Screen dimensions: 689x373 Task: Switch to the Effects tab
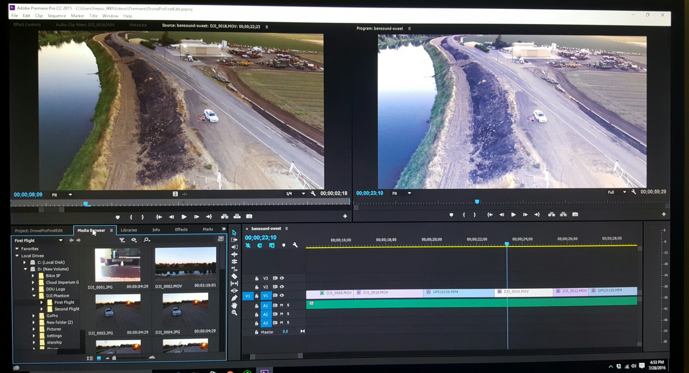tap(181, 230)
